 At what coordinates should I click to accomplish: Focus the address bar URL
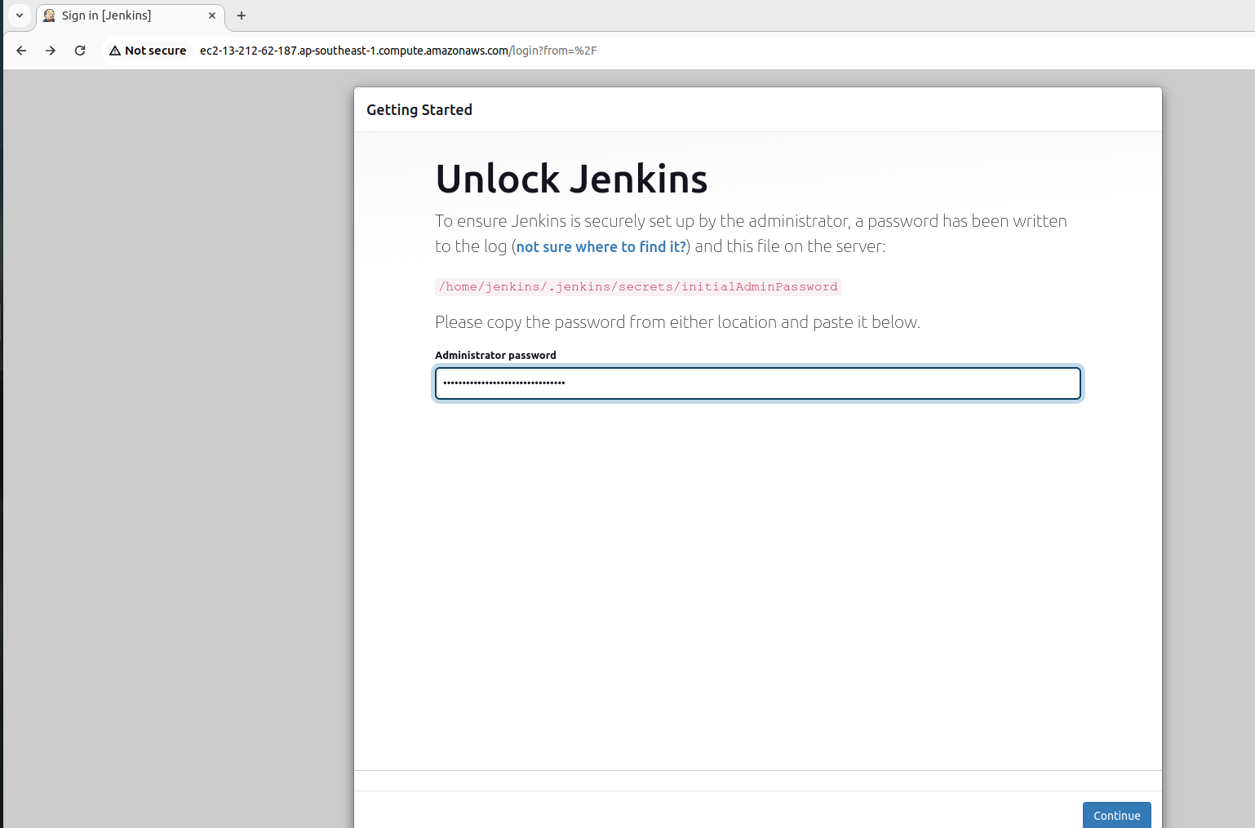click(398, 51)
